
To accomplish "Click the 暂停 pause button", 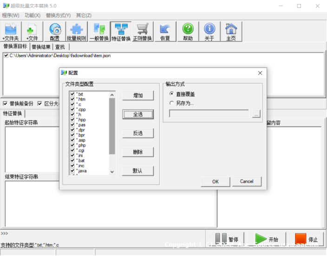I will [227, 239].
